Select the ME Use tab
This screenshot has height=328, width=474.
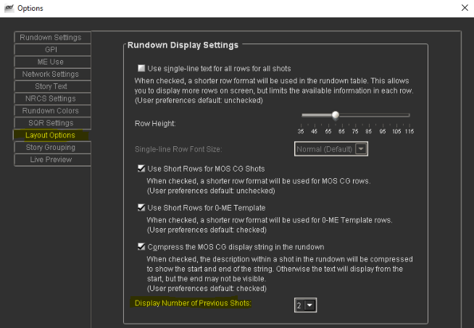(51, 62)
